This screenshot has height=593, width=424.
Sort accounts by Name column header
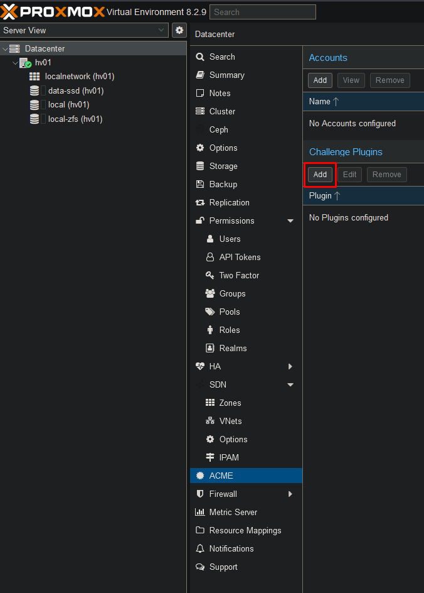320,101
